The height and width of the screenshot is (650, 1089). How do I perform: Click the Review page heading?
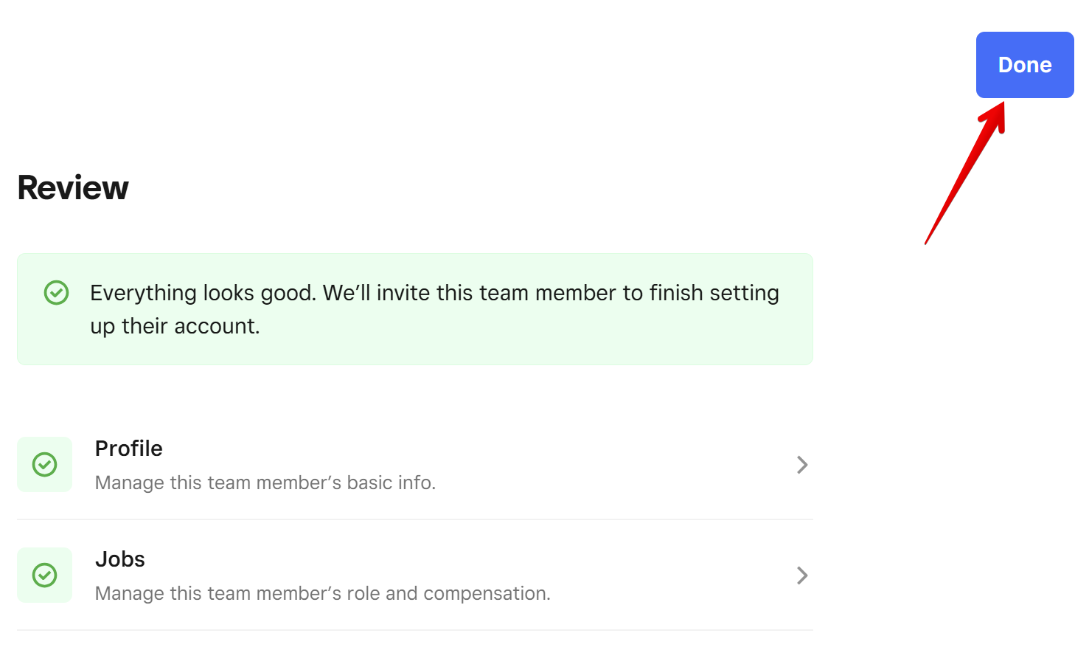click(x=73, y=187)
